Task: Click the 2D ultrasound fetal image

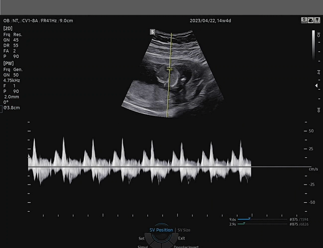Action: pos(173,74)
